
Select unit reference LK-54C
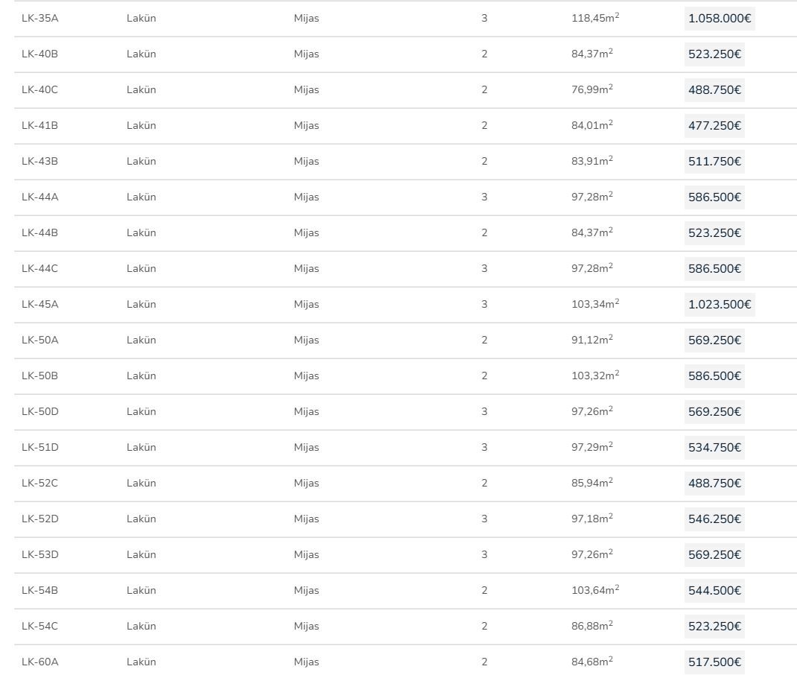[39, 627]
